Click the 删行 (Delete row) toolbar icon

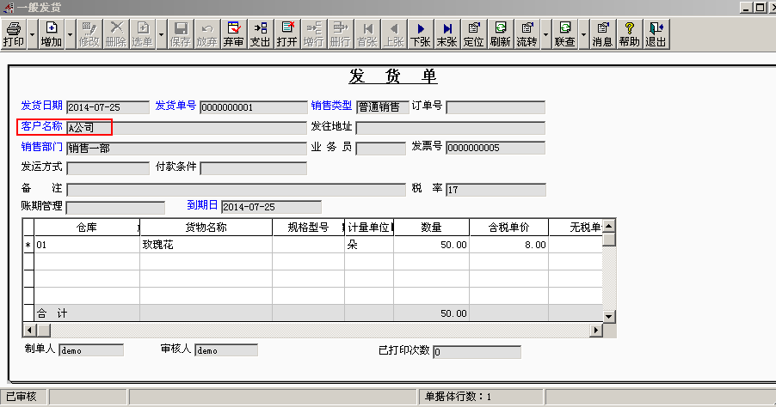tap(340, 34)
